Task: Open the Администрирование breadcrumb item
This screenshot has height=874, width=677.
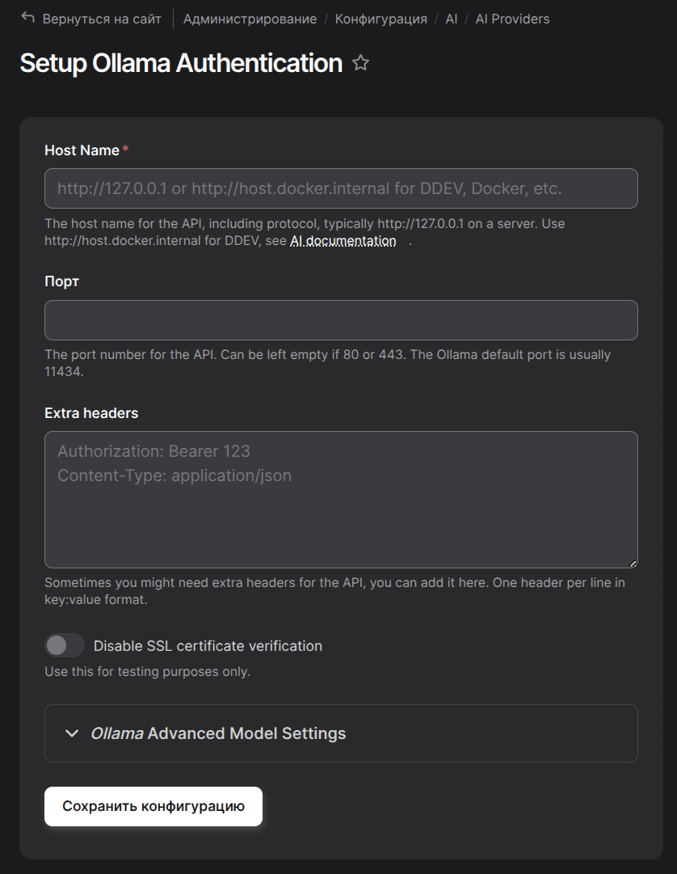Action: [x=250, y=19]
